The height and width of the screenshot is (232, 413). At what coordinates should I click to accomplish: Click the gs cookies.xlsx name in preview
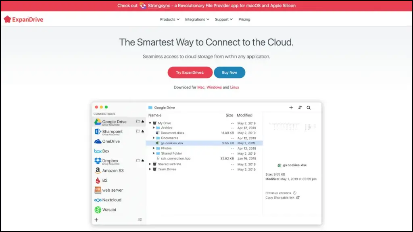[x=294, y=165]
